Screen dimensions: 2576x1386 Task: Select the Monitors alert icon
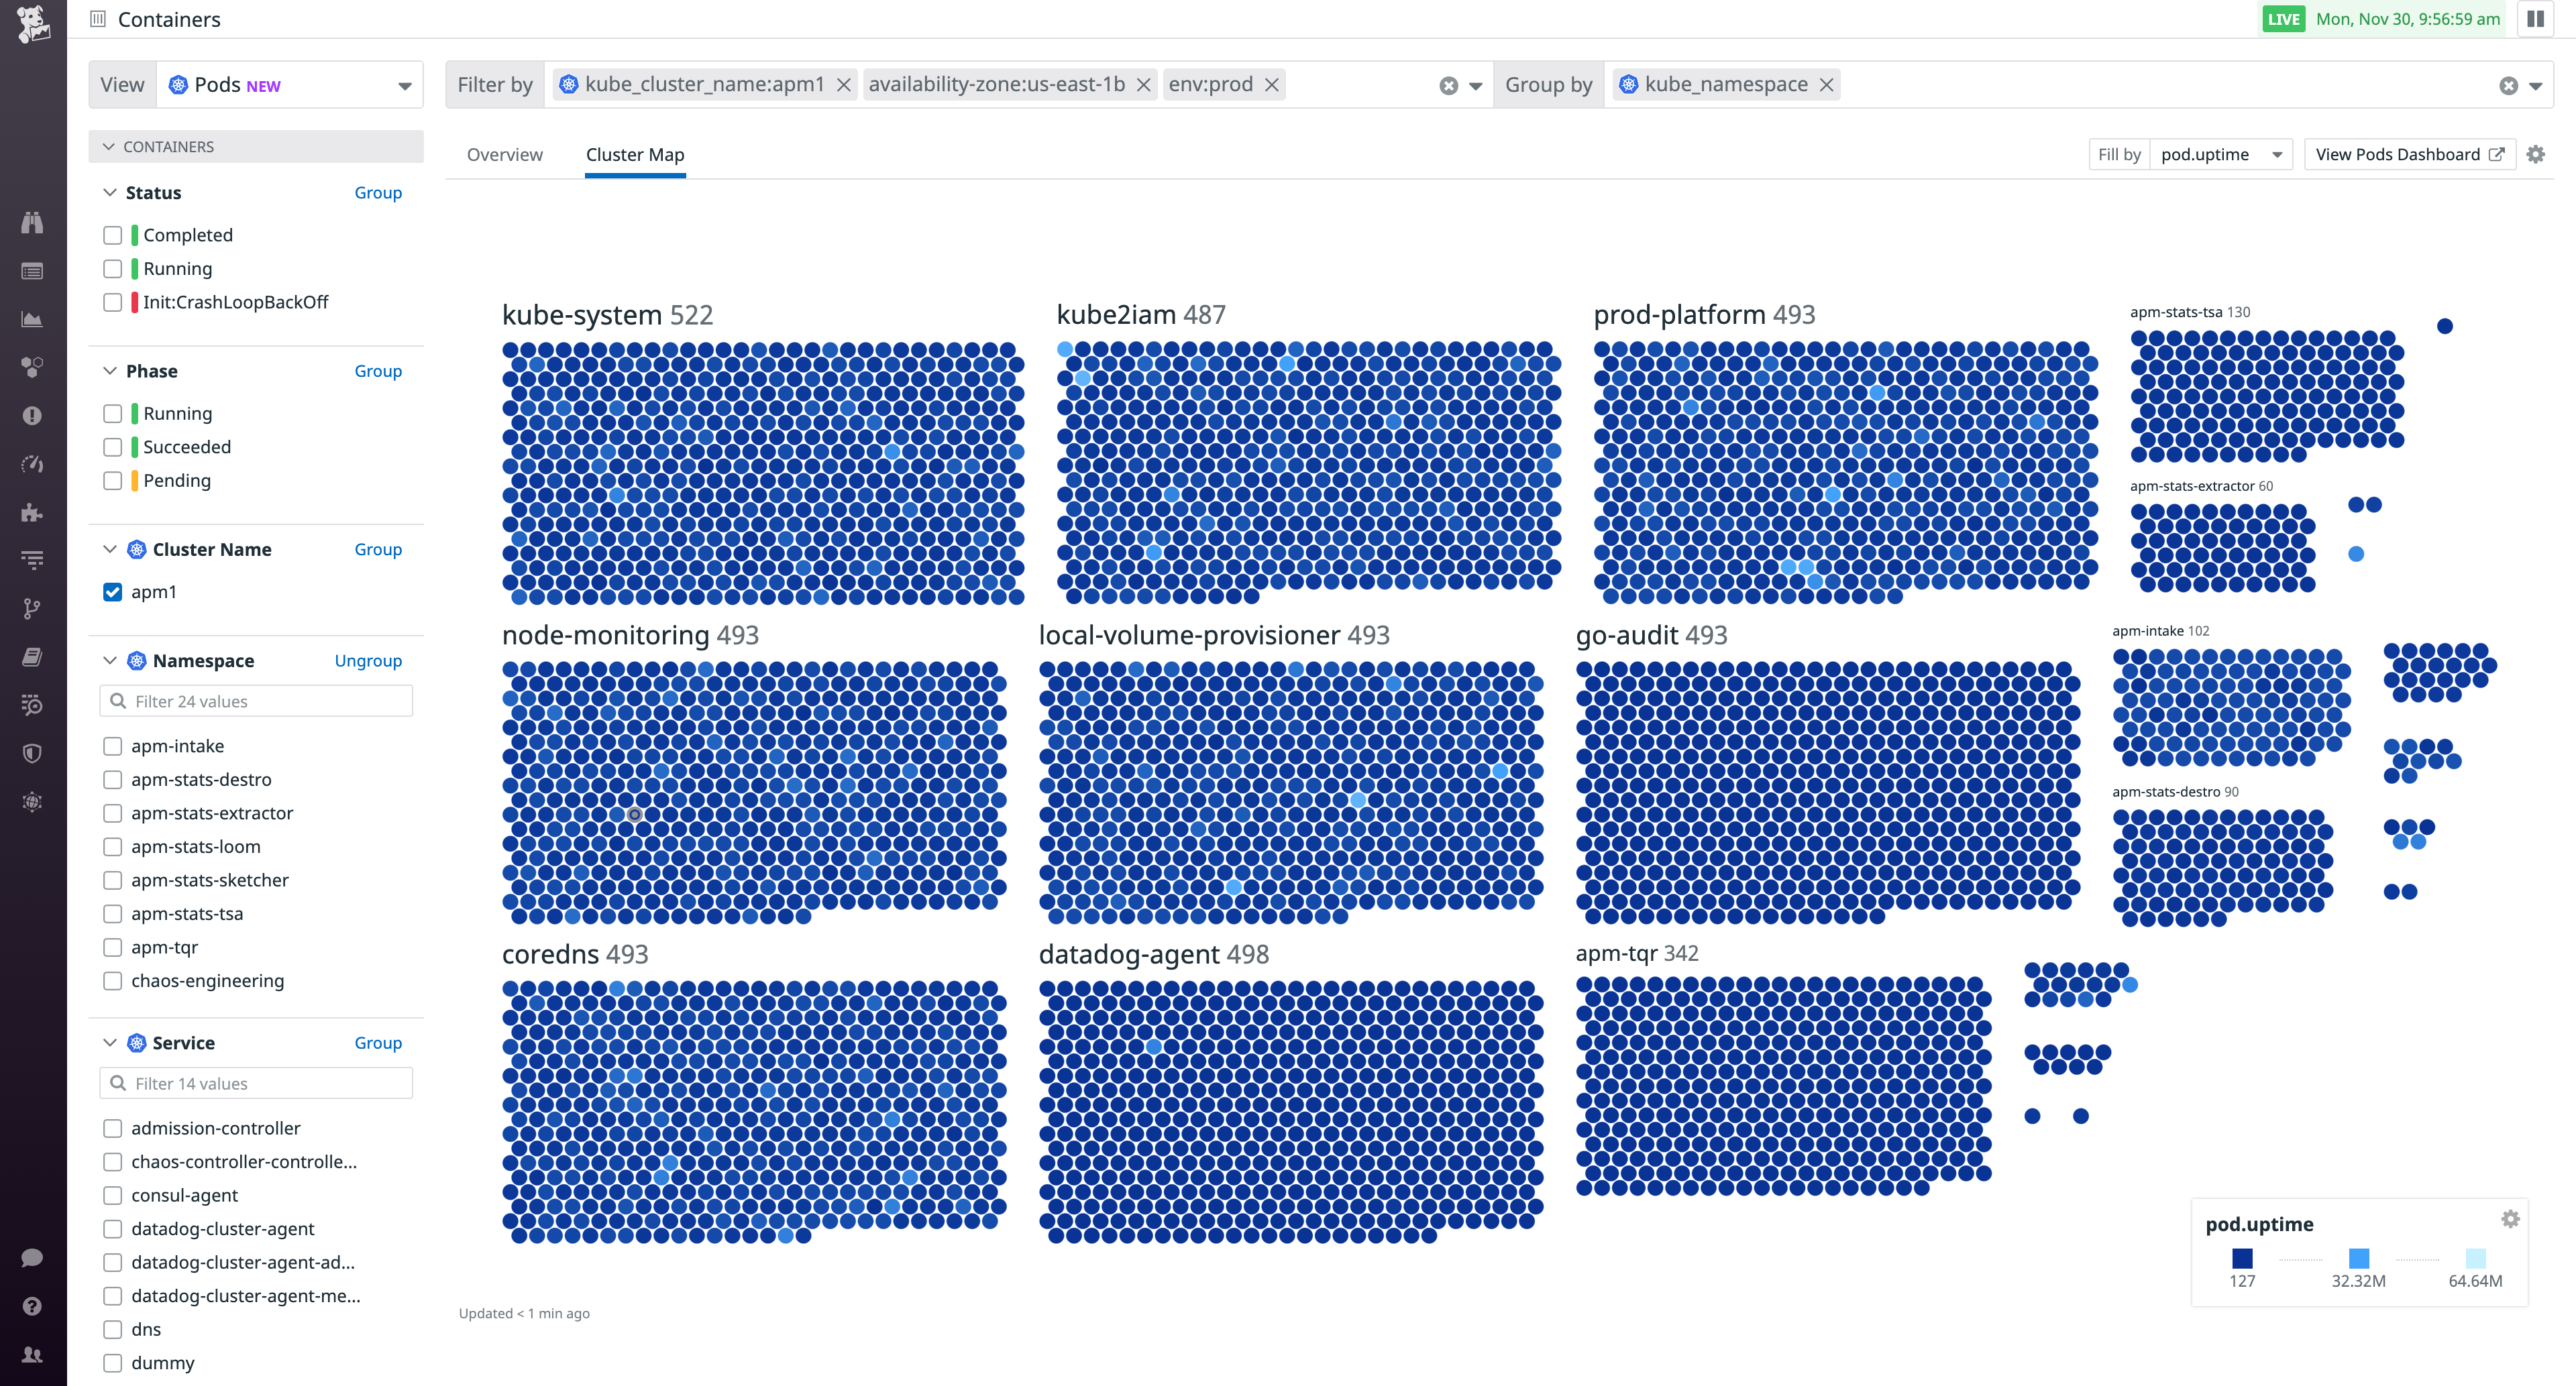point(32,416)
